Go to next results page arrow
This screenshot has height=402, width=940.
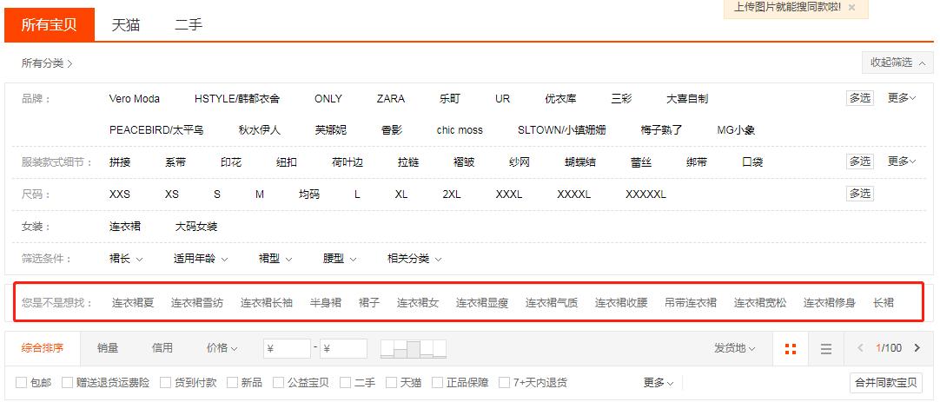click(917, 348)
